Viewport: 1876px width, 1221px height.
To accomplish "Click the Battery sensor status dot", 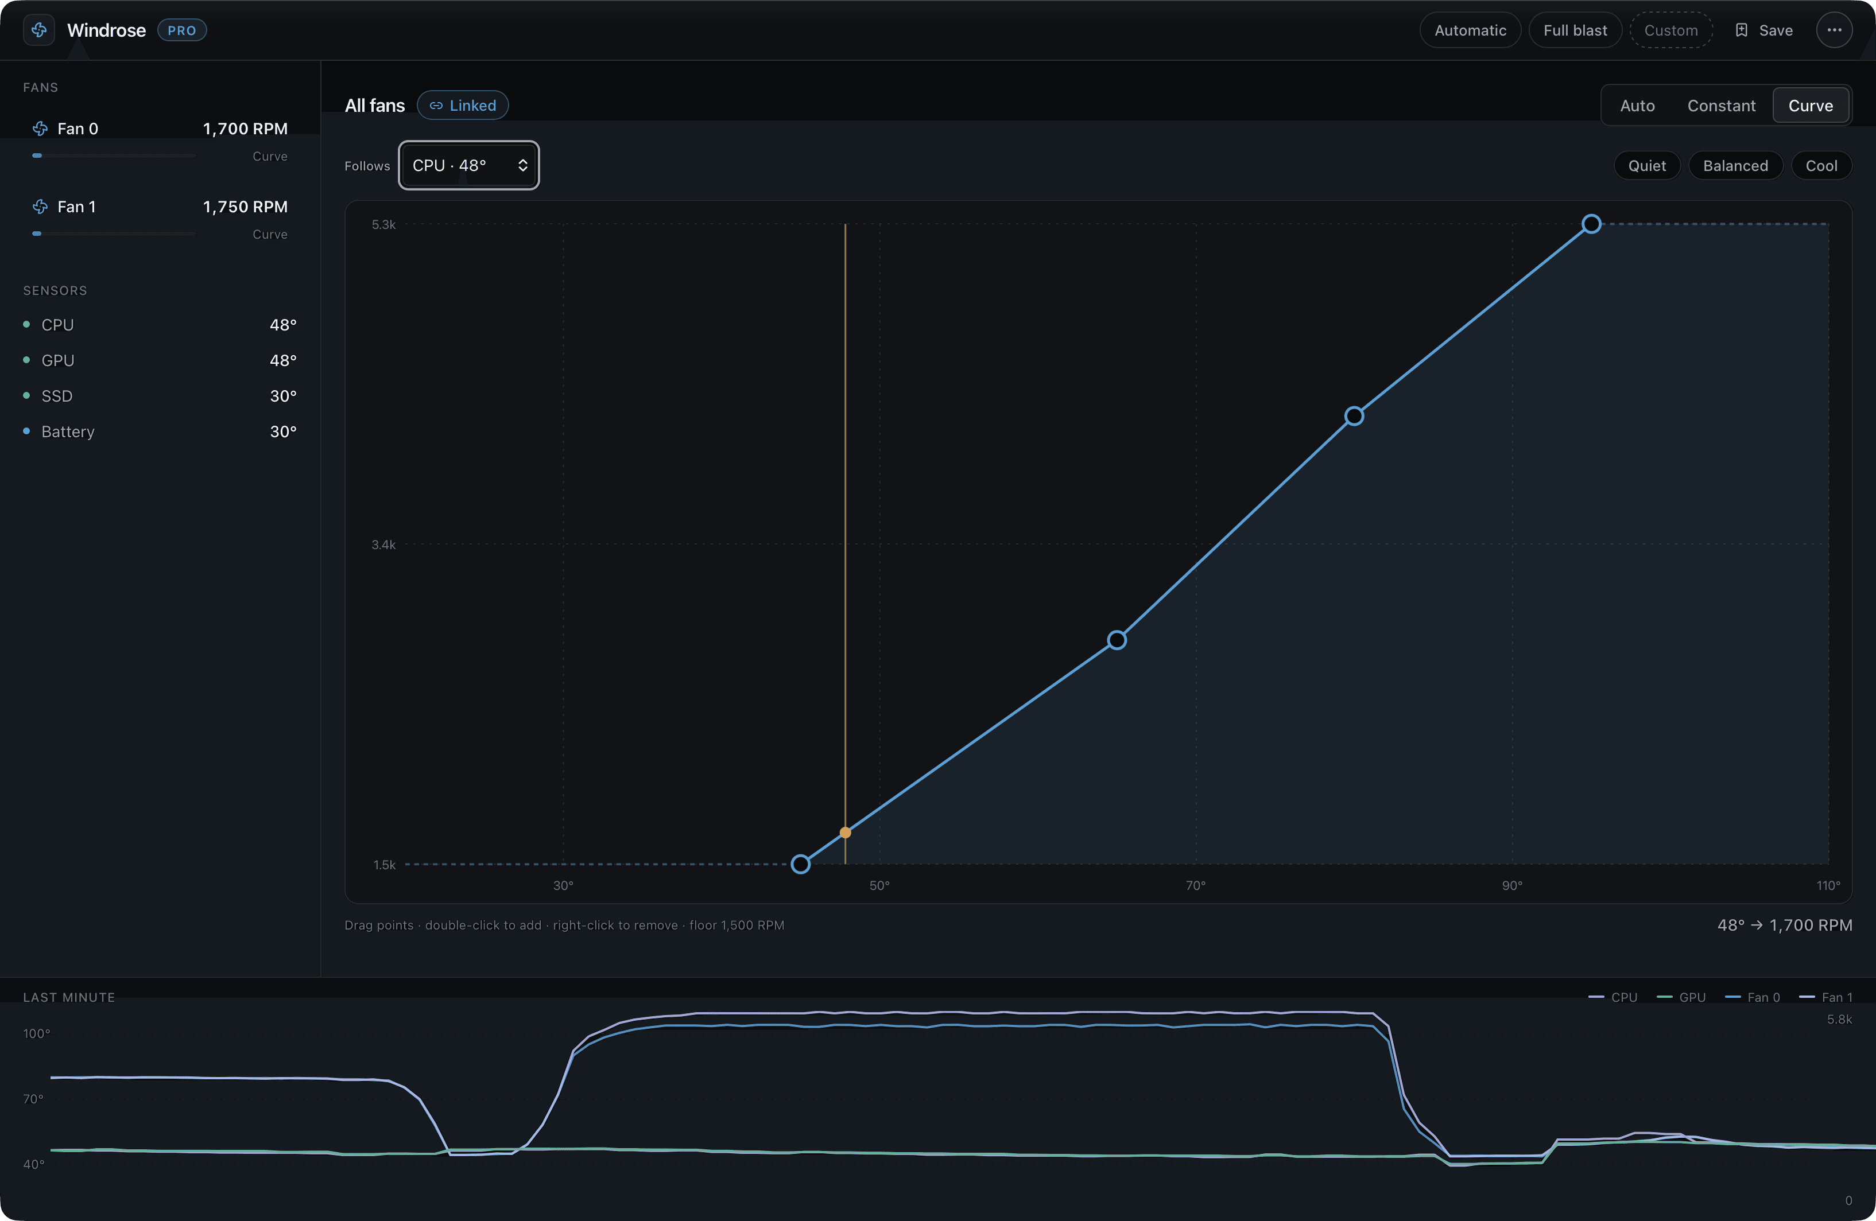I will pyautogui.click(x=27, y=431).
